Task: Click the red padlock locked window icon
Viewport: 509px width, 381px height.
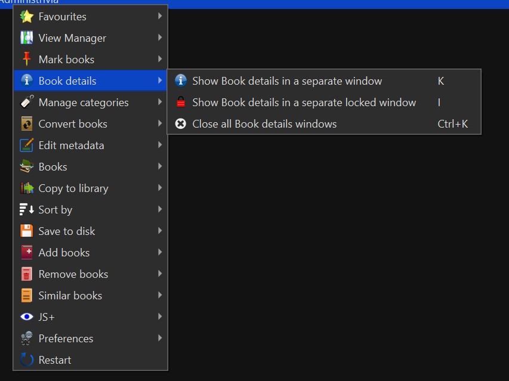Action: click(181, 103)
